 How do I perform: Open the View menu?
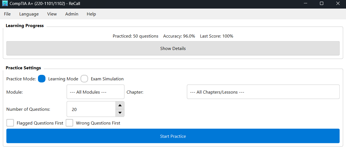(52, 14)
